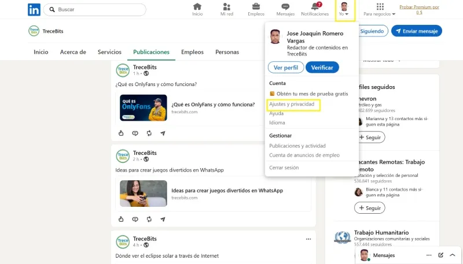Click Jose Joaquin profile photo in menu
Viewport: 463px width, 264px height.
(x=275, y=36)
